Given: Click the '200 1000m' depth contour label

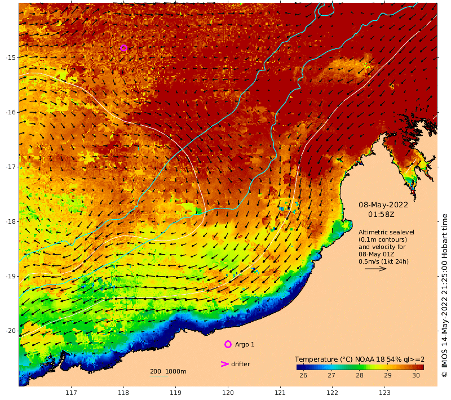Looking at the screenshot, I should (x=168, y=371).
